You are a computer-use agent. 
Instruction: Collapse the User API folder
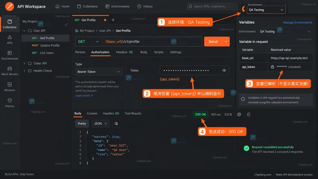click(24, 31)
